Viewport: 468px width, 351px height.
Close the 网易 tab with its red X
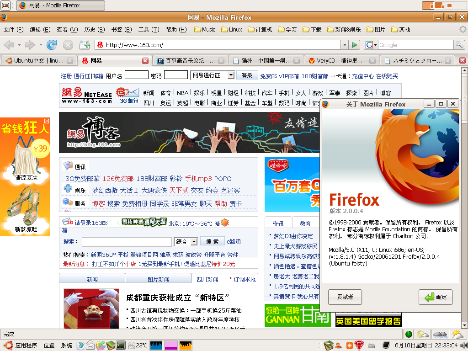click(x=145, y=61)
